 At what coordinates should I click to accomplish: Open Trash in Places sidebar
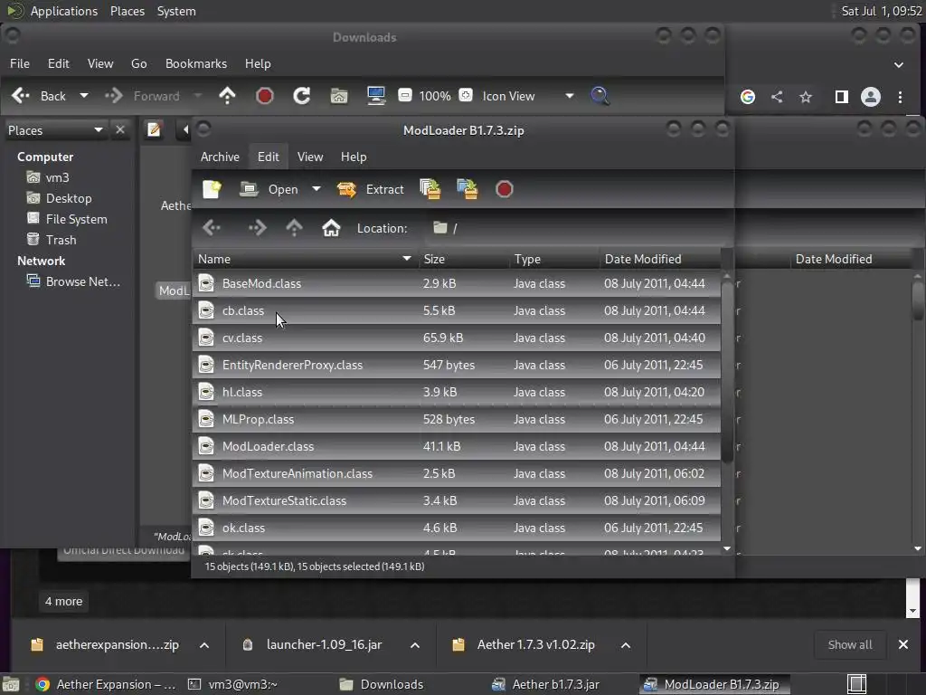(x=52, y=240)
